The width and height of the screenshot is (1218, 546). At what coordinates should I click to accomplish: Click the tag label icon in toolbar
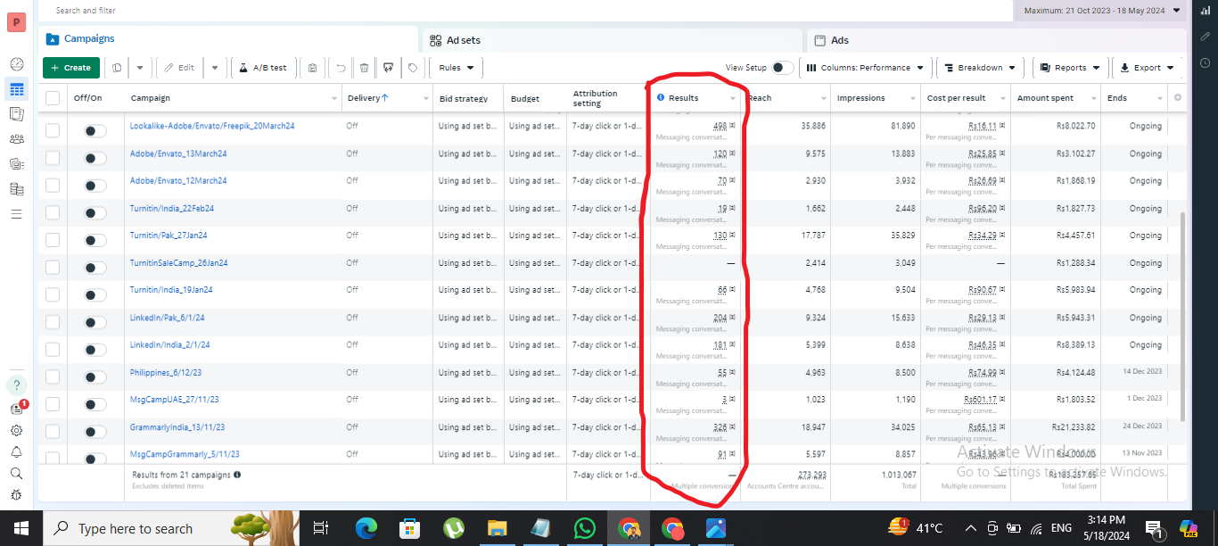pos(412,68)
